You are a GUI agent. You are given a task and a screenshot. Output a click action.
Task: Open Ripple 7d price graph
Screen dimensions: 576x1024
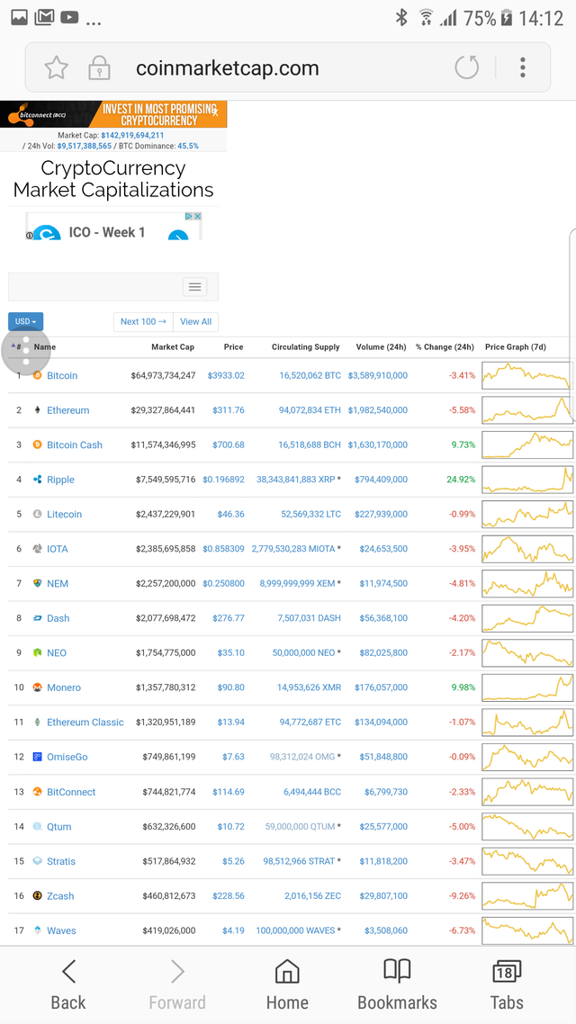[x=527, y=480]
